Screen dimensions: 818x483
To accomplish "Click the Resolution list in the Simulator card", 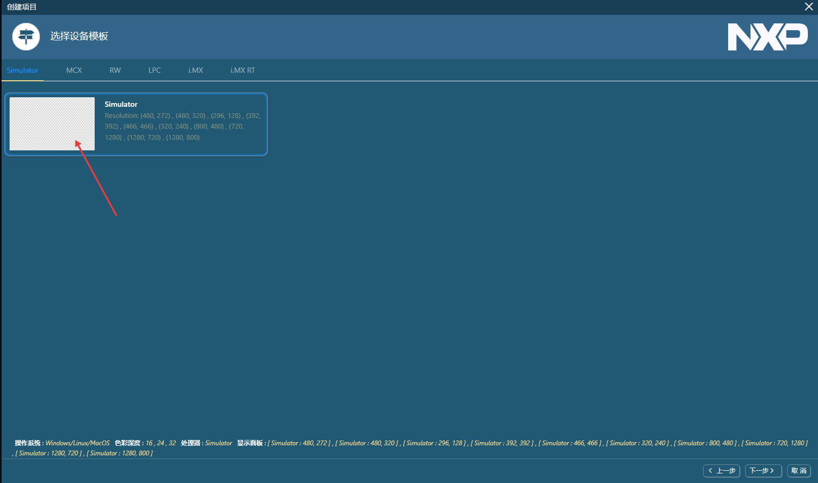I will tap(182, 126).
